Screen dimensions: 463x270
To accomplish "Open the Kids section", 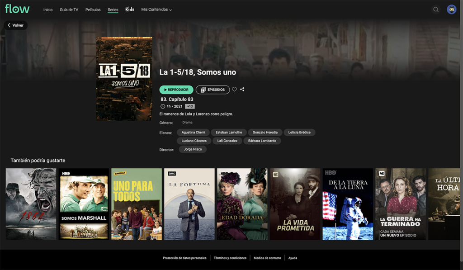I will [x=130, y=9].
